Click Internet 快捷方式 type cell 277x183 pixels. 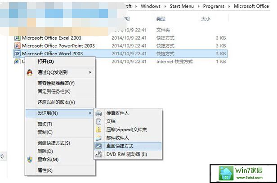tap(174, 62)
